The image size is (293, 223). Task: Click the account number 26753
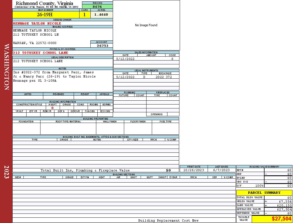[x=102, y=46]
